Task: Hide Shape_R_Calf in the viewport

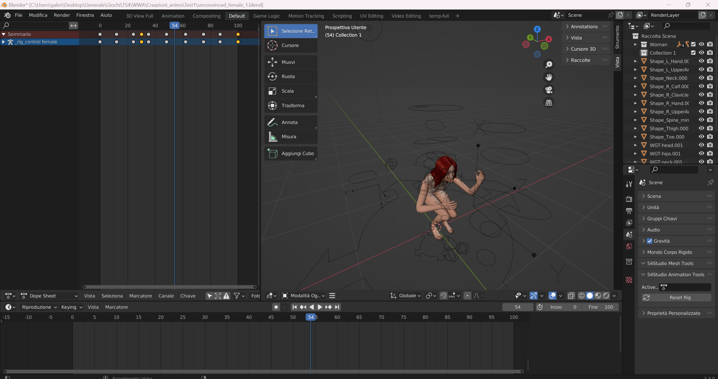Action: [x=702, y=86]
